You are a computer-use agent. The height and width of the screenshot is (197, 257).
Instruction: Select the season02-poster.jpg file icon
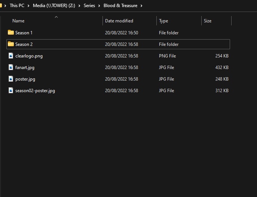coord(11,91)
